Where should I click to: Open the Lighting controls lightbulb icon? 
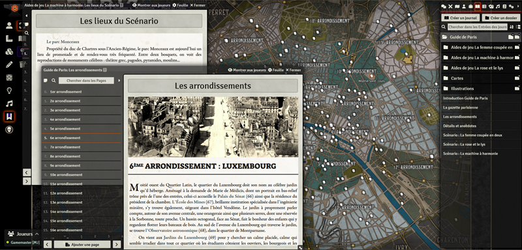pyautogui.click(x=9, y=90)
